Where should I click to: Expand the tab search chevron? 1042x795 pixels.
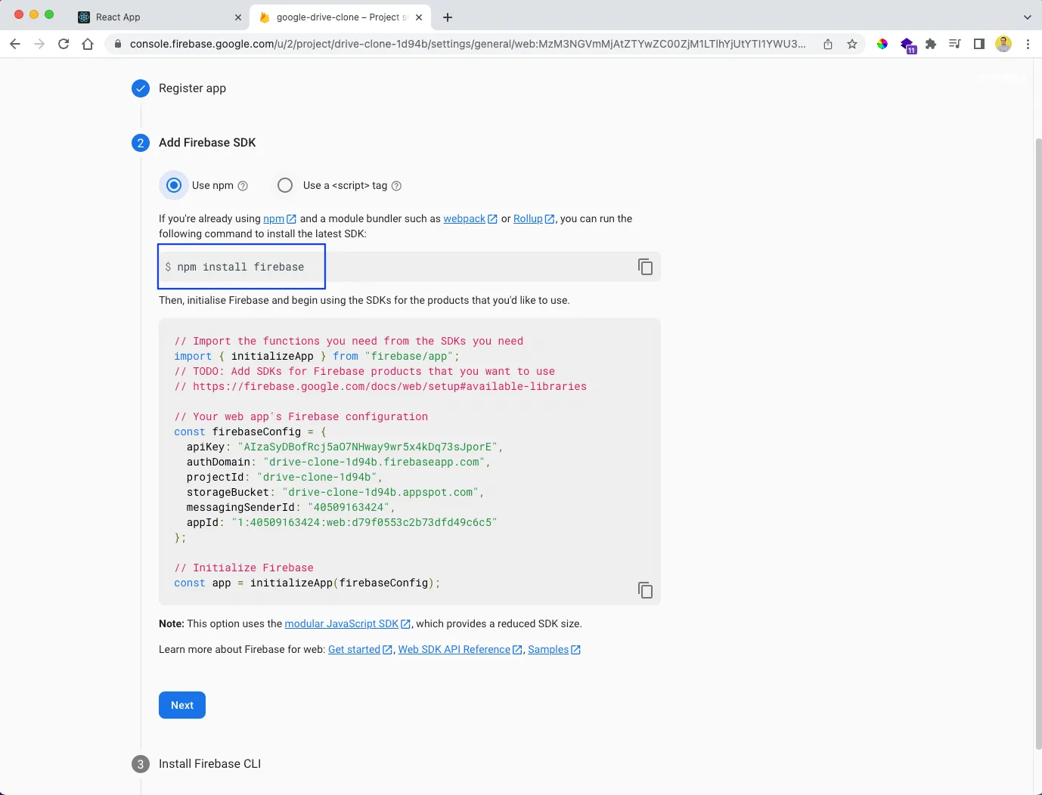tap(1027, 17)
